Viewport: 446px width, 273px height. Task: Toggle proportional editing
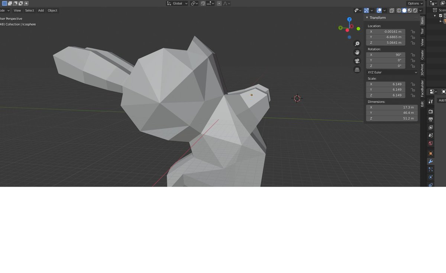coord(219,3)
